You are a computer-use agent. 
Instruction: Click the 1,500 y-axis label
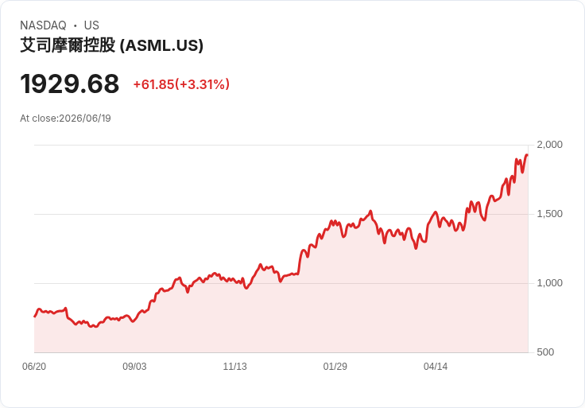pyautogui.click(x=549, y=214)
